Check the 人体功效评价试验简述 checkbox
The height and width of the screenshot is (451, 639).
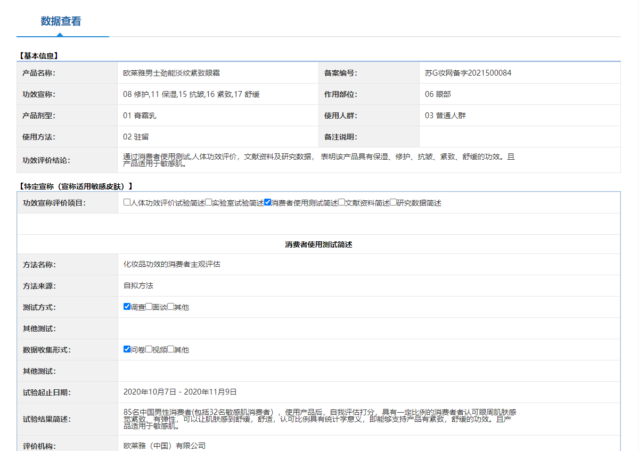[127, 202]
